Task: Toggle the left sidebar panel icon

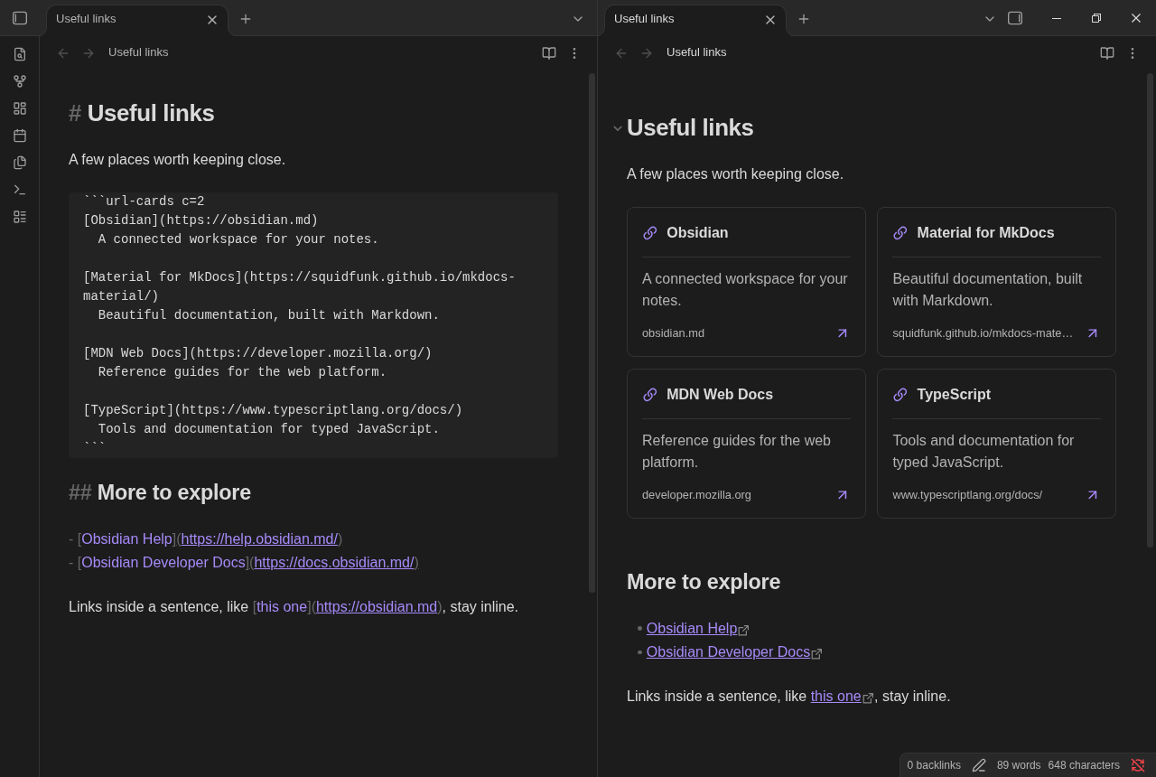Action: pos(20,18)
